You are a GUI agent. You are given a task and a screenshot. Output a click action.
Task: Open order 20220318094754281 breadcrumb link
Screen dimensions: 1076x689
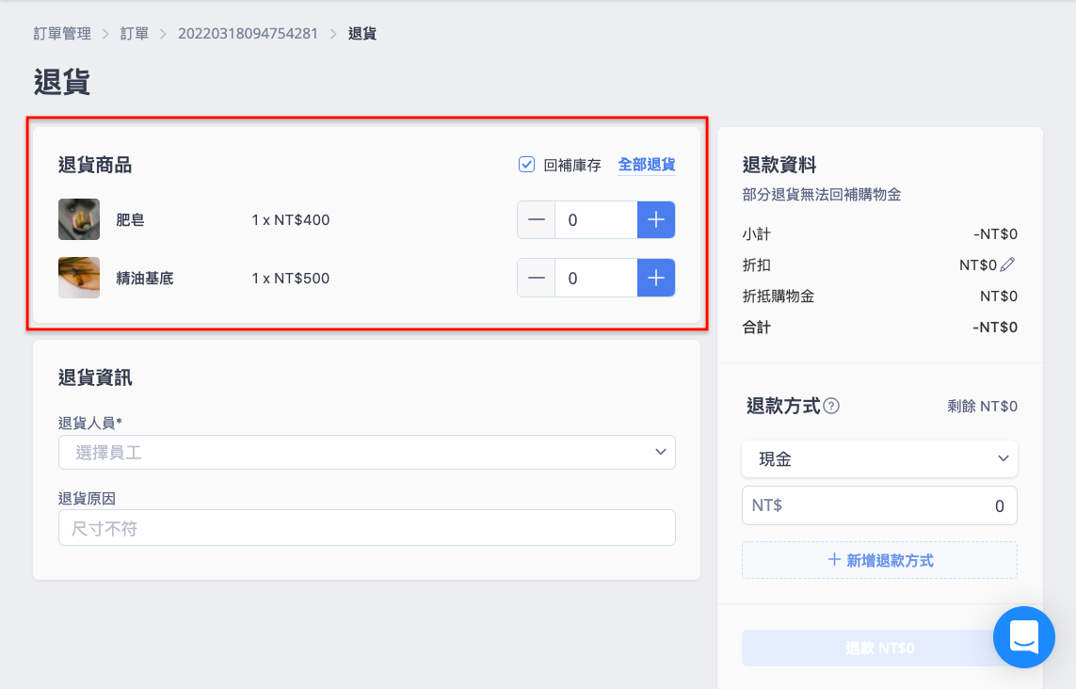point(248,34)
